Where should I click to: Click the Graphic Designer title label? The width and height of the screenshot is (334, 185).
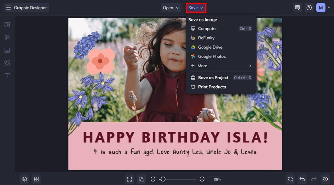pyautogui.click(x=30, y=8)
